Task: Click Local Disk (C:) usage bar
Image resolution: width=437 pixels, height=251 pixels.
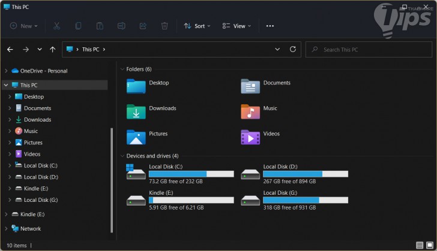Action: (x=191, y=174)
